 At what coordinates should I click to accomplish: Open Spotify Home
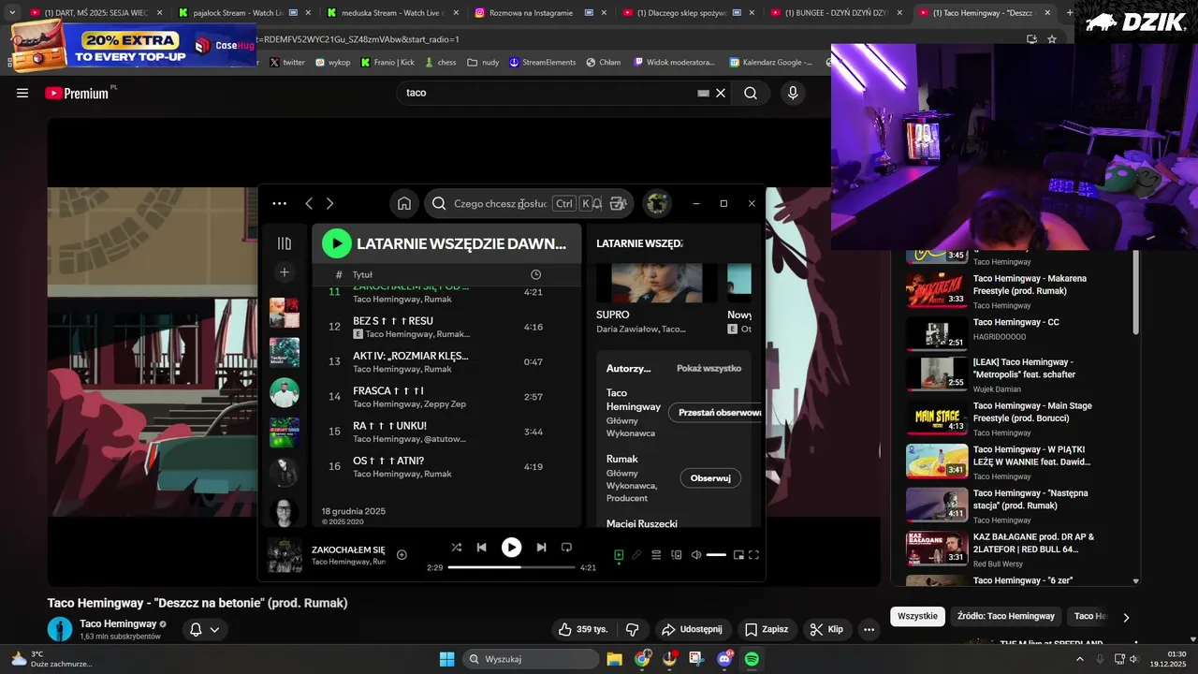pyautogui.click(x=404, y=203)
